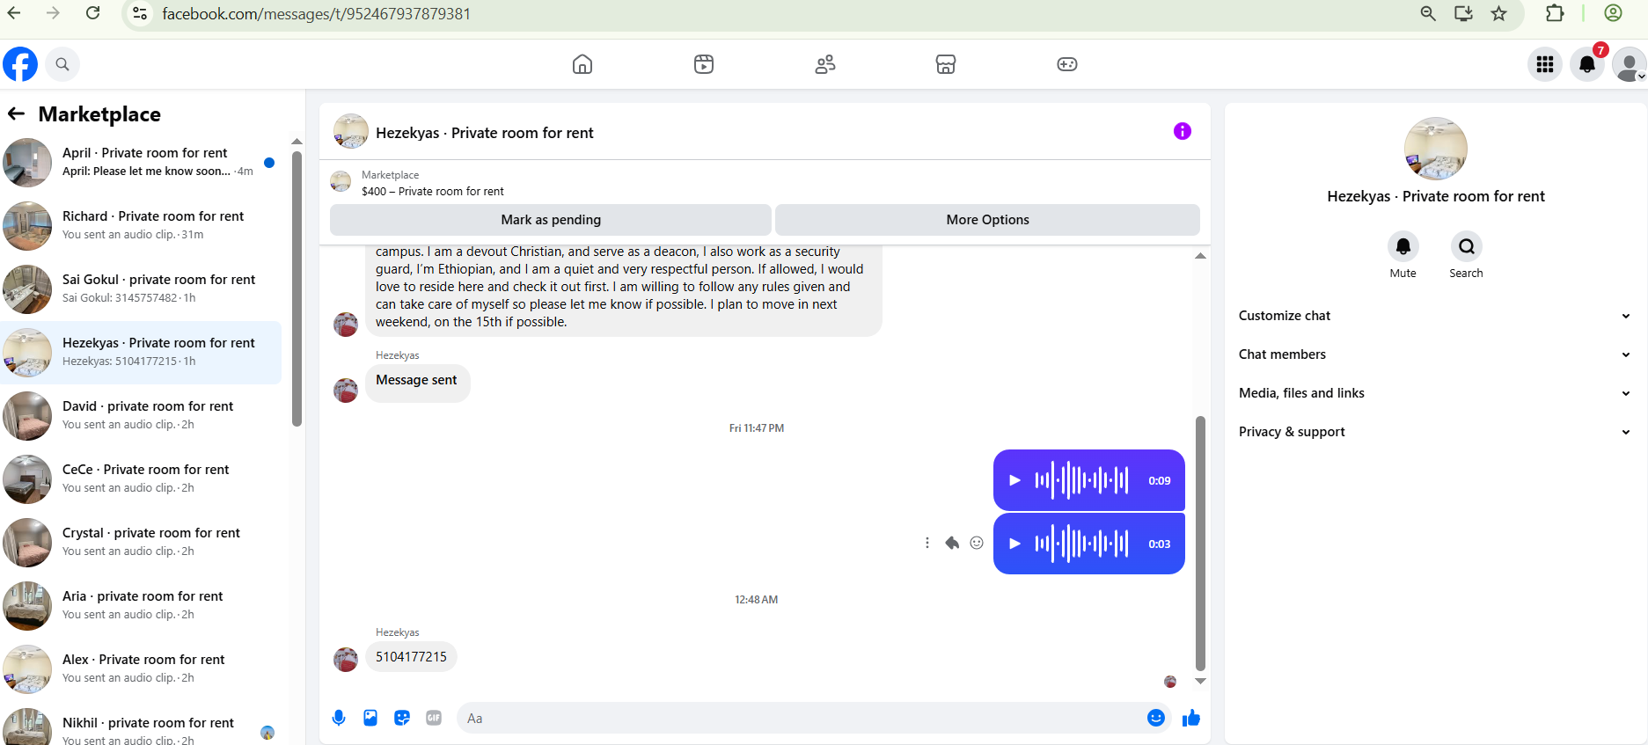Click Mark as pending button
The width and height of the screenshot is (1648, 745).
[x=551, y=220]
